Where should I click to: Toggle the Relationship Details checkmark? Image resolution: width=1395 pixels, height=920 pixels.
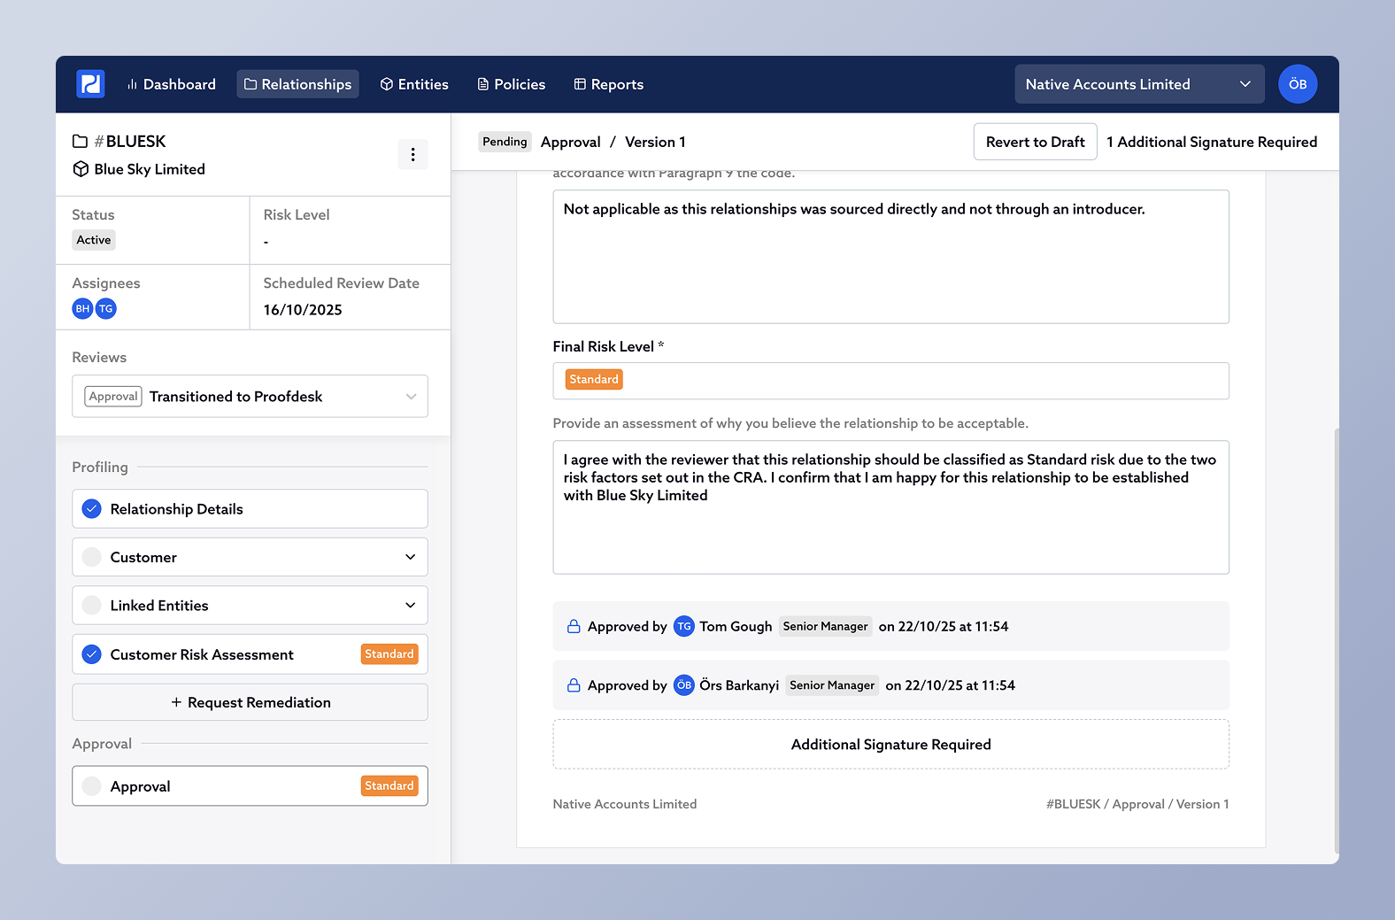coord(92,509)
